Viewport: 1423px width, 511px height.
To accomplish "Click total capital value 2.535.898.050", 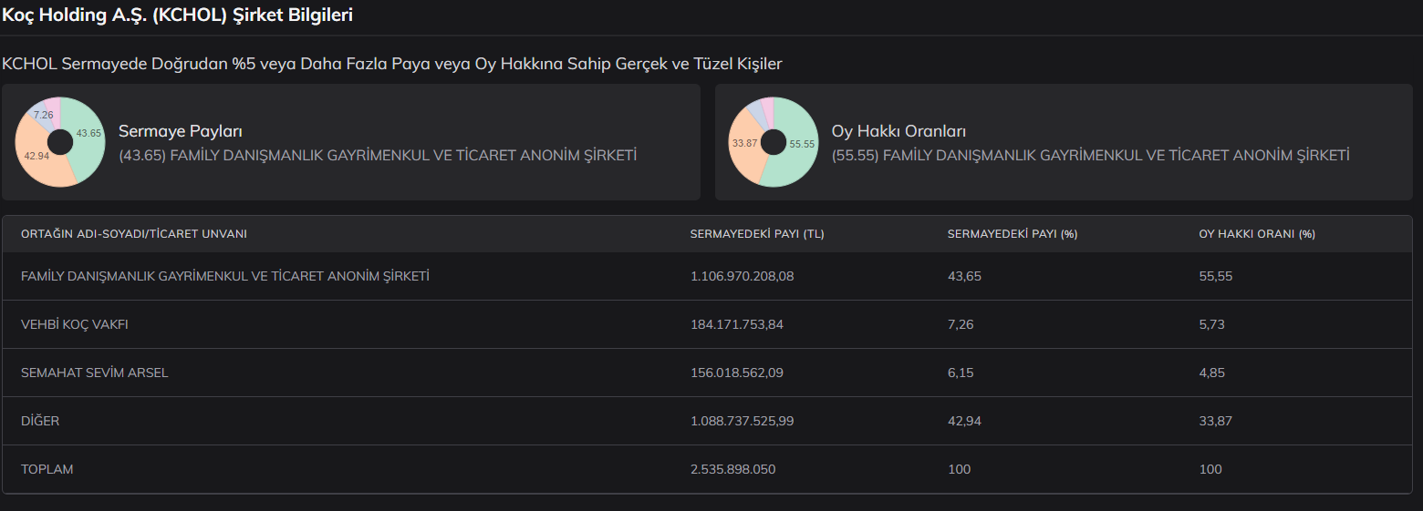I will pyautogui.click(x=732, y=469).
